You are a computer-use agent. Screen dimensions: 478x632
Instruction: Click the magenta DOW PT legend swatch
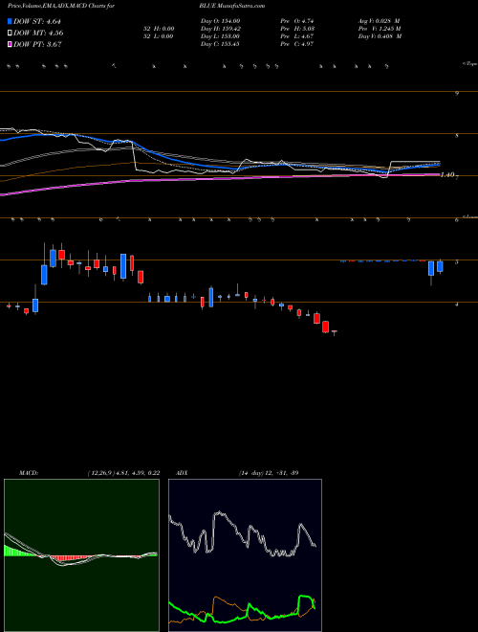(11, 44)
